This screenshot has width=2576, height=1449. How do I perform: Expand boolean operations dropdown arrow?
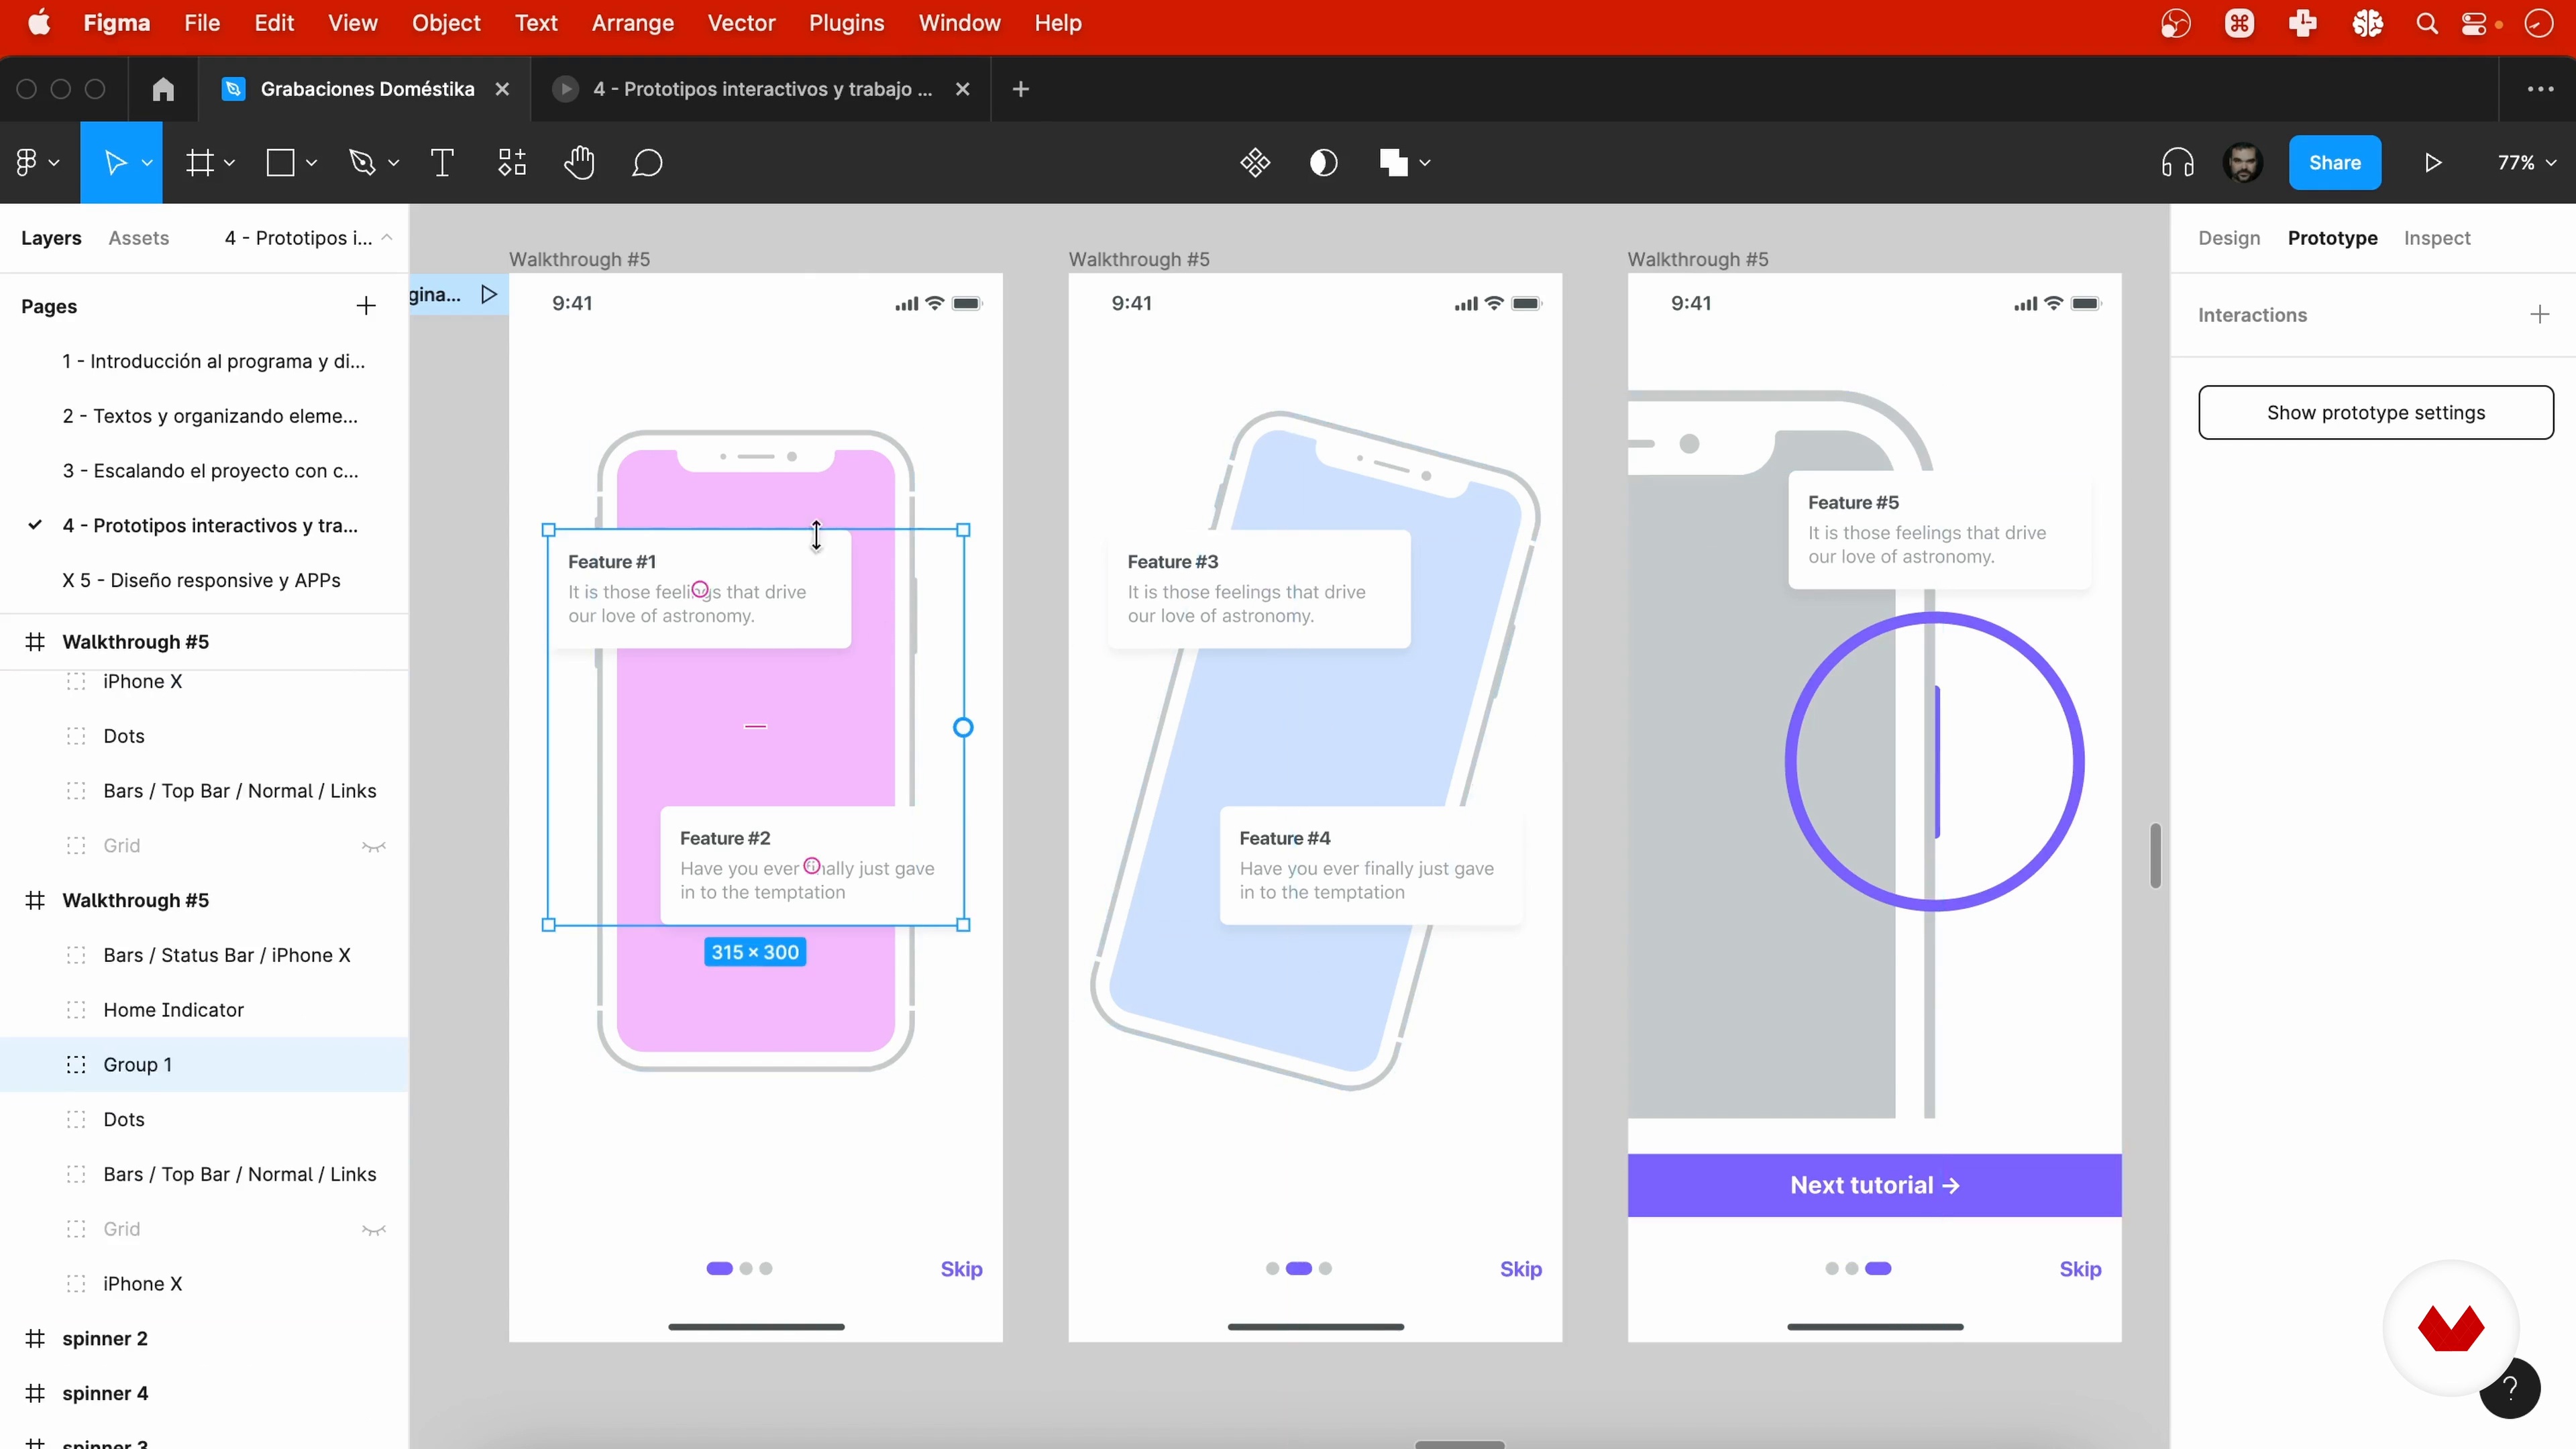[1425, 163]
